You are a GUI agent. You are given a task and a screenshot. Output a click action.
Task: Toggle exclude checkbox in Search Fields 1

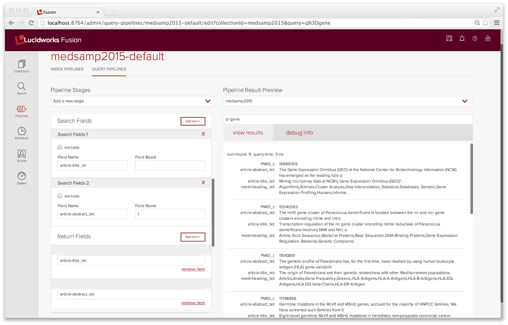(x=60, y=147)
